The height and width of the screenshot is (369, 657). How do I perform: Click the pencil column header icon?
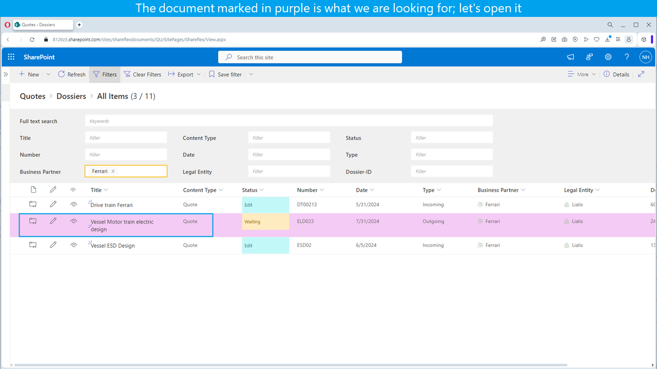53,190
